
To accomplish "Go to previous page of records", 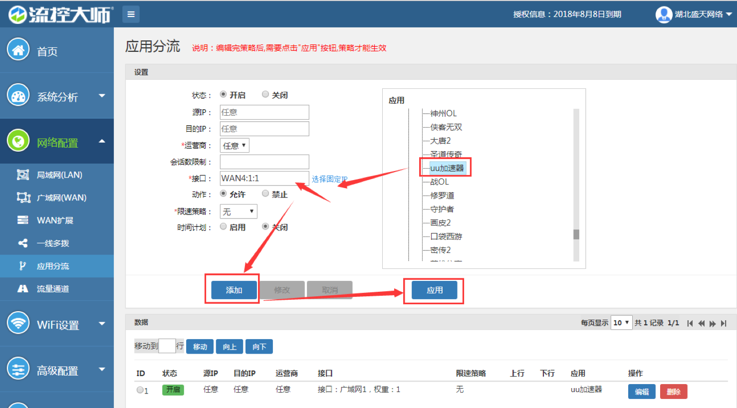I will pos(702,323).
